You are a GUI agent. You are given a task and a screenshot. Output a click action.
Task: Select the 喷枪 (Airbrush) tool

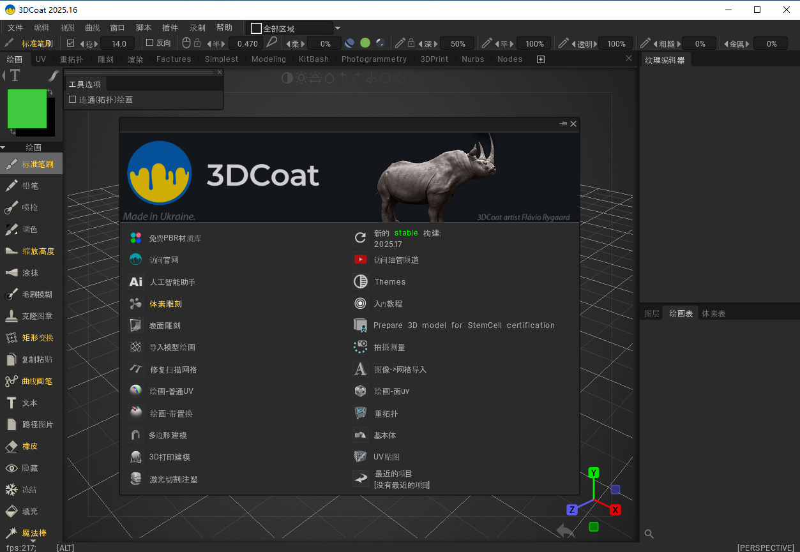coord(30,207)
